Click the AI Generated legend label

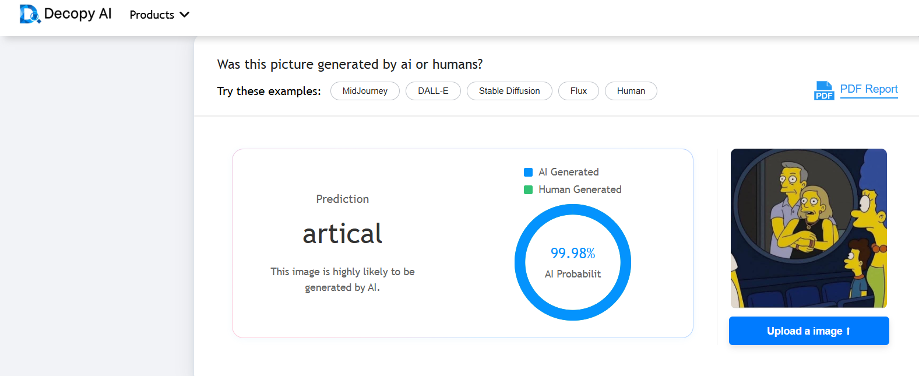tap(569, 172)
